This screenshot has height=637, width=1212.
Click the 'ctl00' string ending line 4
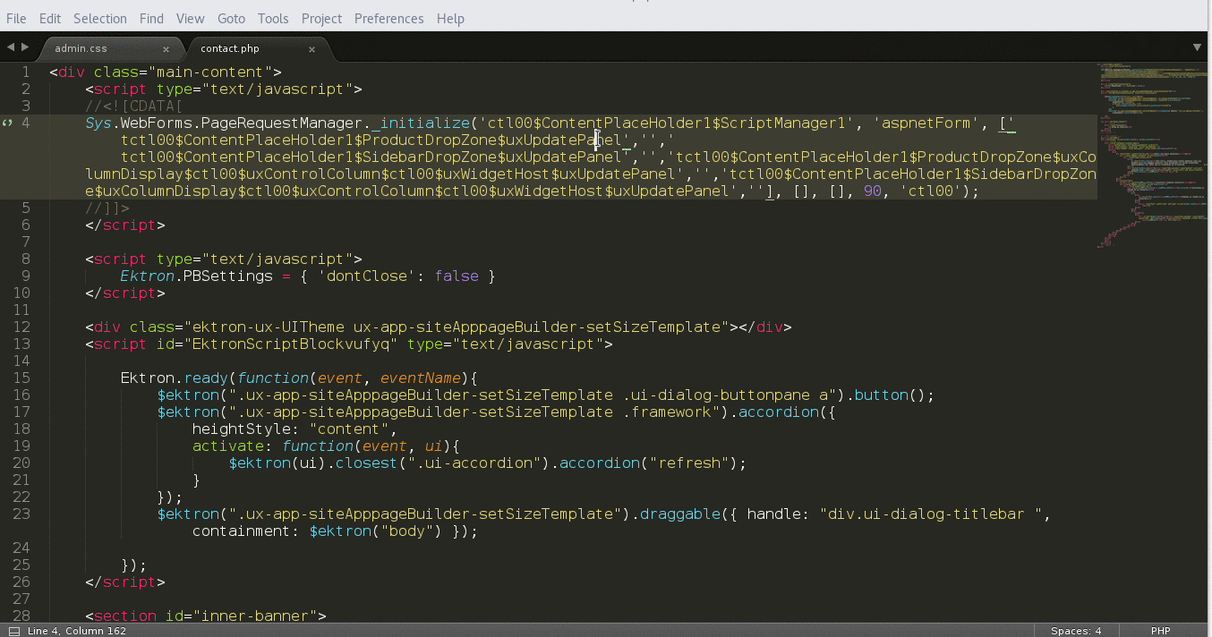point(931,191)
